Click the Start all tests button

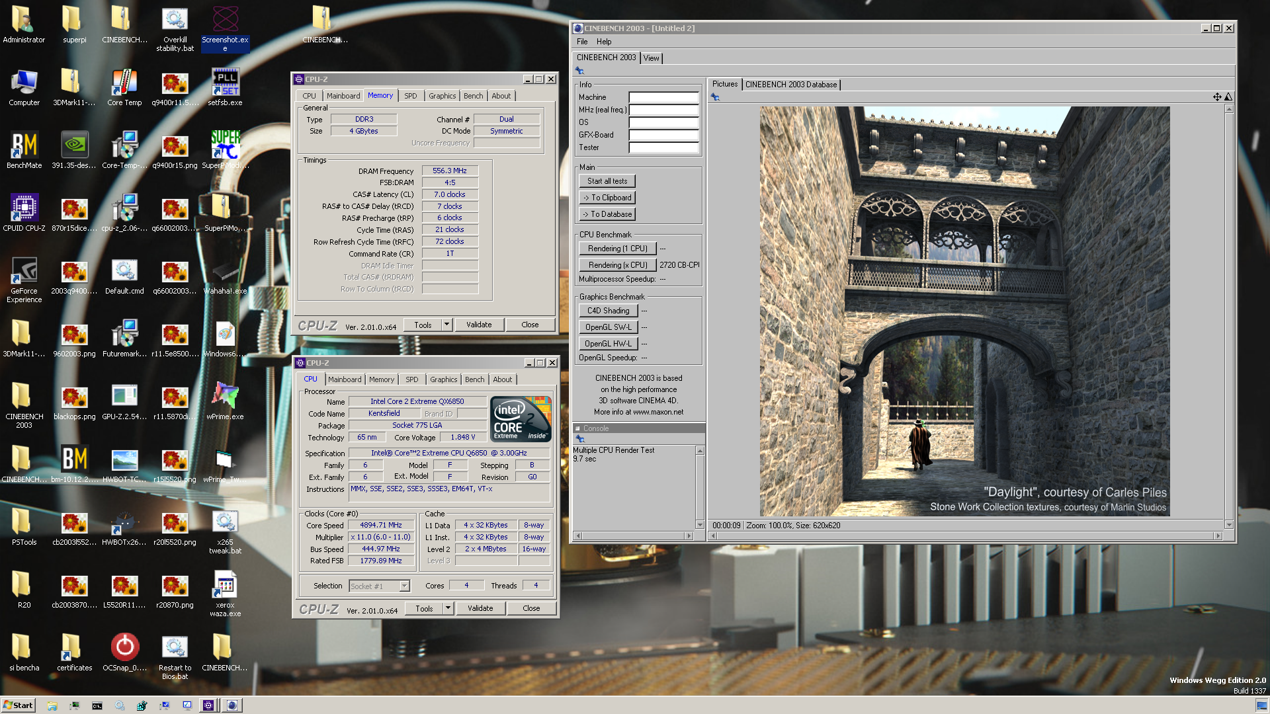click(x=607, y=181)
